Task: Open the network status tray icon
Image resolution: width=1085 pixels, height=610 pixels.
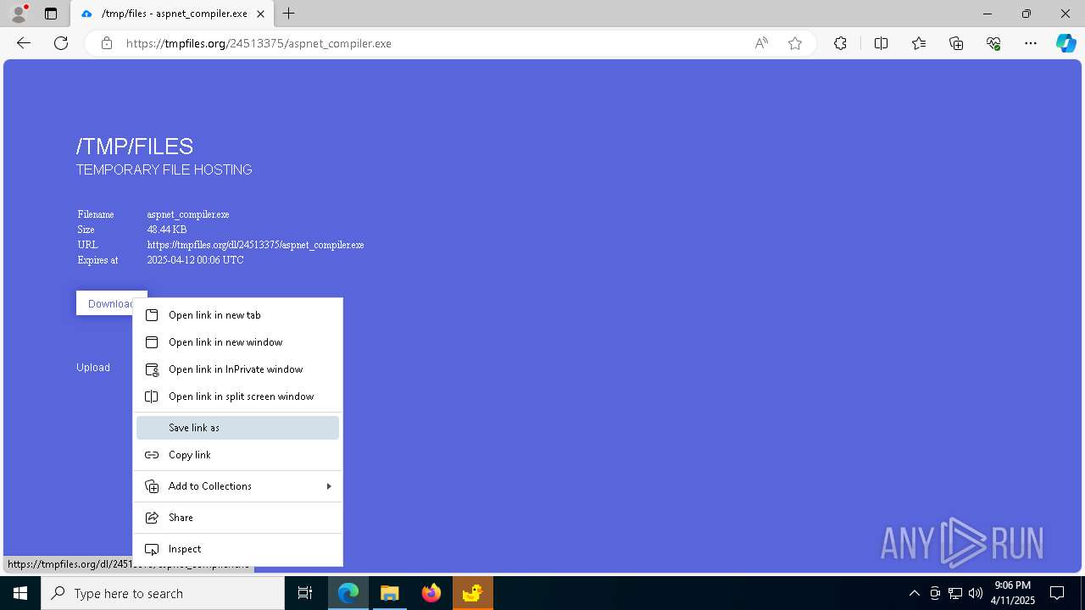Action: [955, 593]
